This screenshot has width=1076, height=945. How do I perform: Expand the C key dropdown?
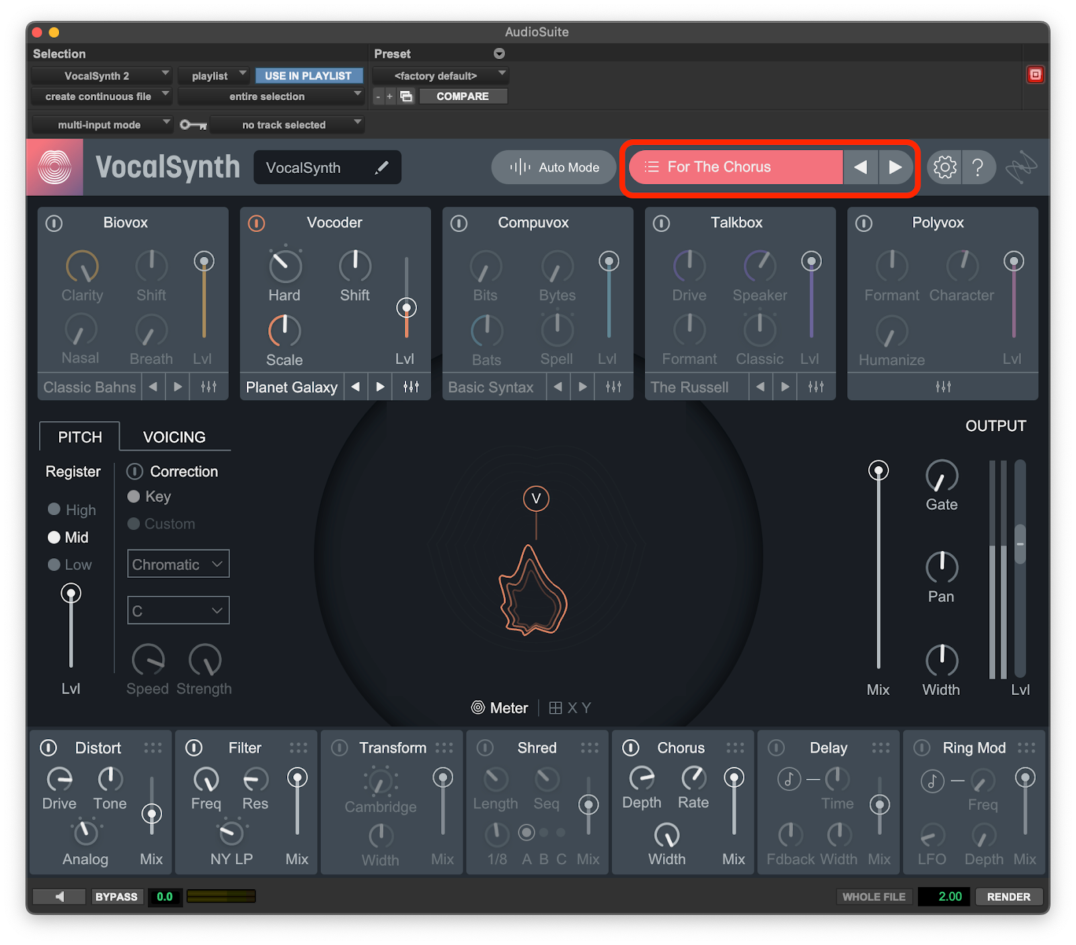click(x=178, y=611)
